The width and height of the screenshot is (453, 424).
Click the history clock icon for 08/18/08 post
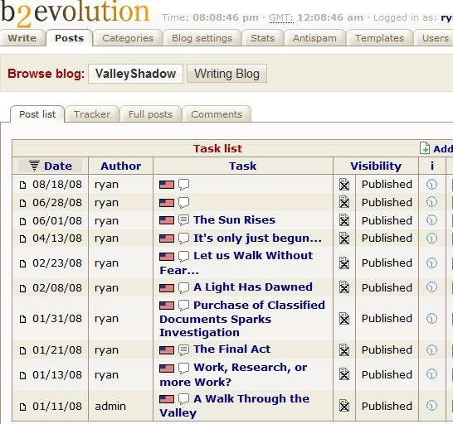tap(431, 185)
